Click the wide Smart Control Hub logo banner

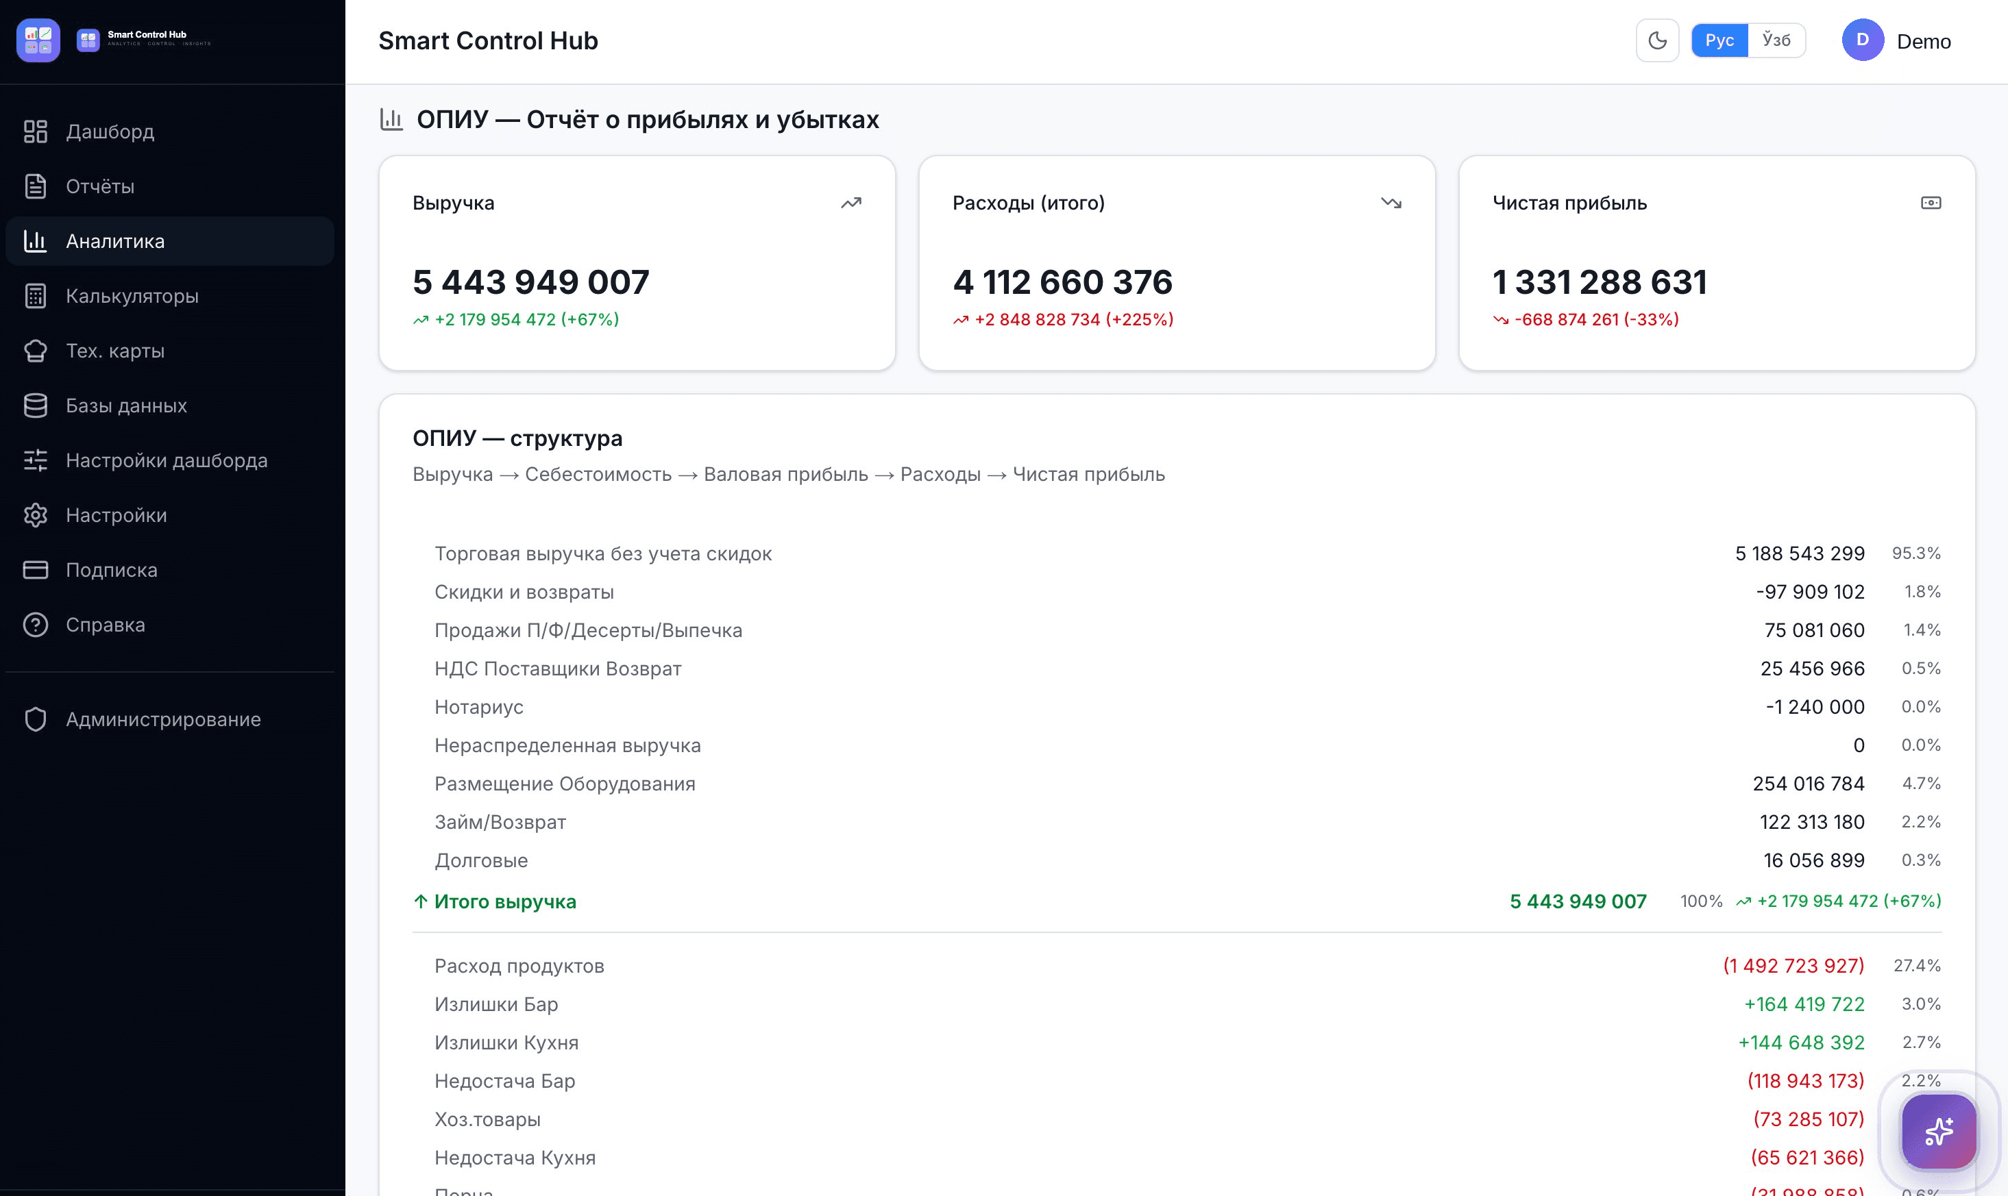(143, 38)
